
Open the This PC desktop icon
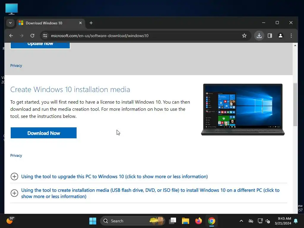click(12, 9)
